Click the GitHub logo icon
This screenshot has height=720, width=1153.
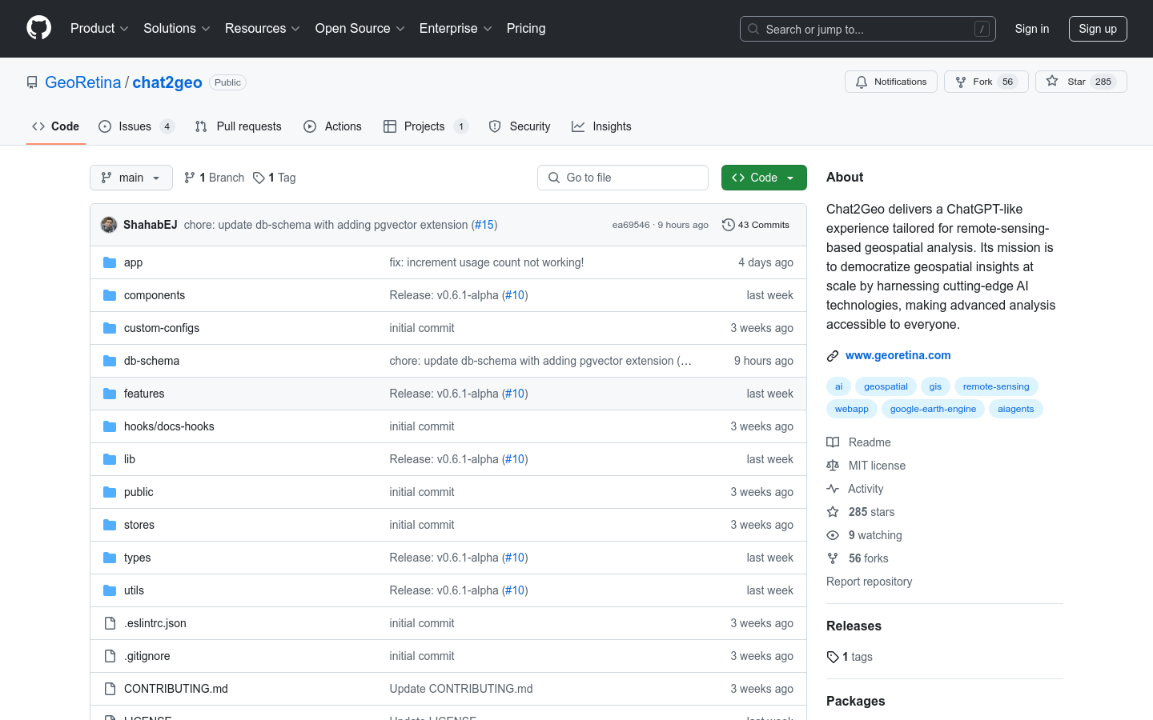coord(38,28)
